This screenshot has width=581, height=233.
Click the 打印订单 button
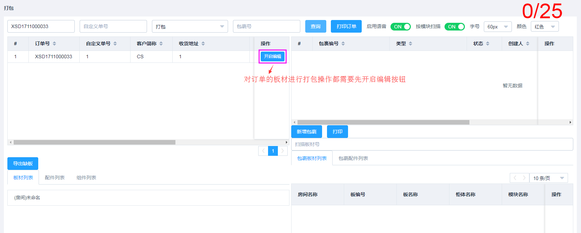[346, 27]
